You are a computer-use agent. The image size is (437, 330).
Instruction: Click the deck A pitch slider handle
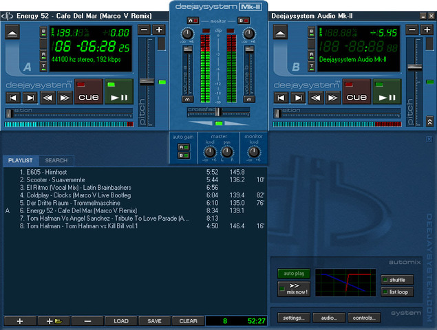point(147,82)
